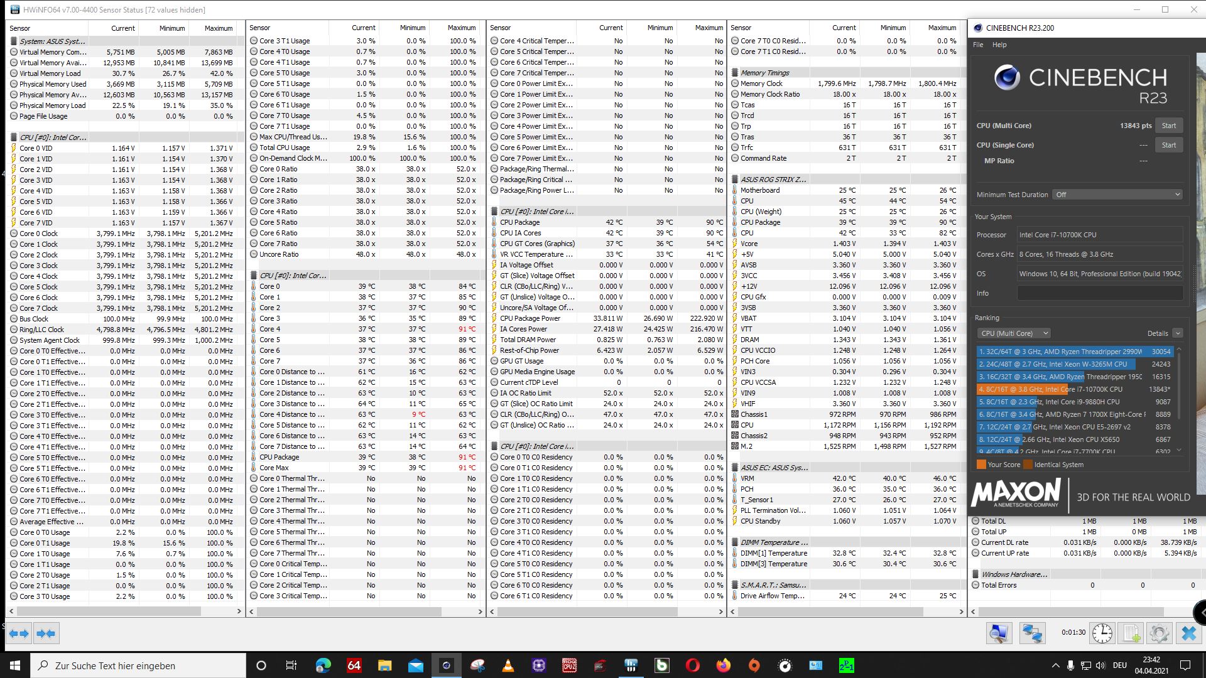
Task: Open the HWiNFO network connection icon
Action: point(1032,633)
